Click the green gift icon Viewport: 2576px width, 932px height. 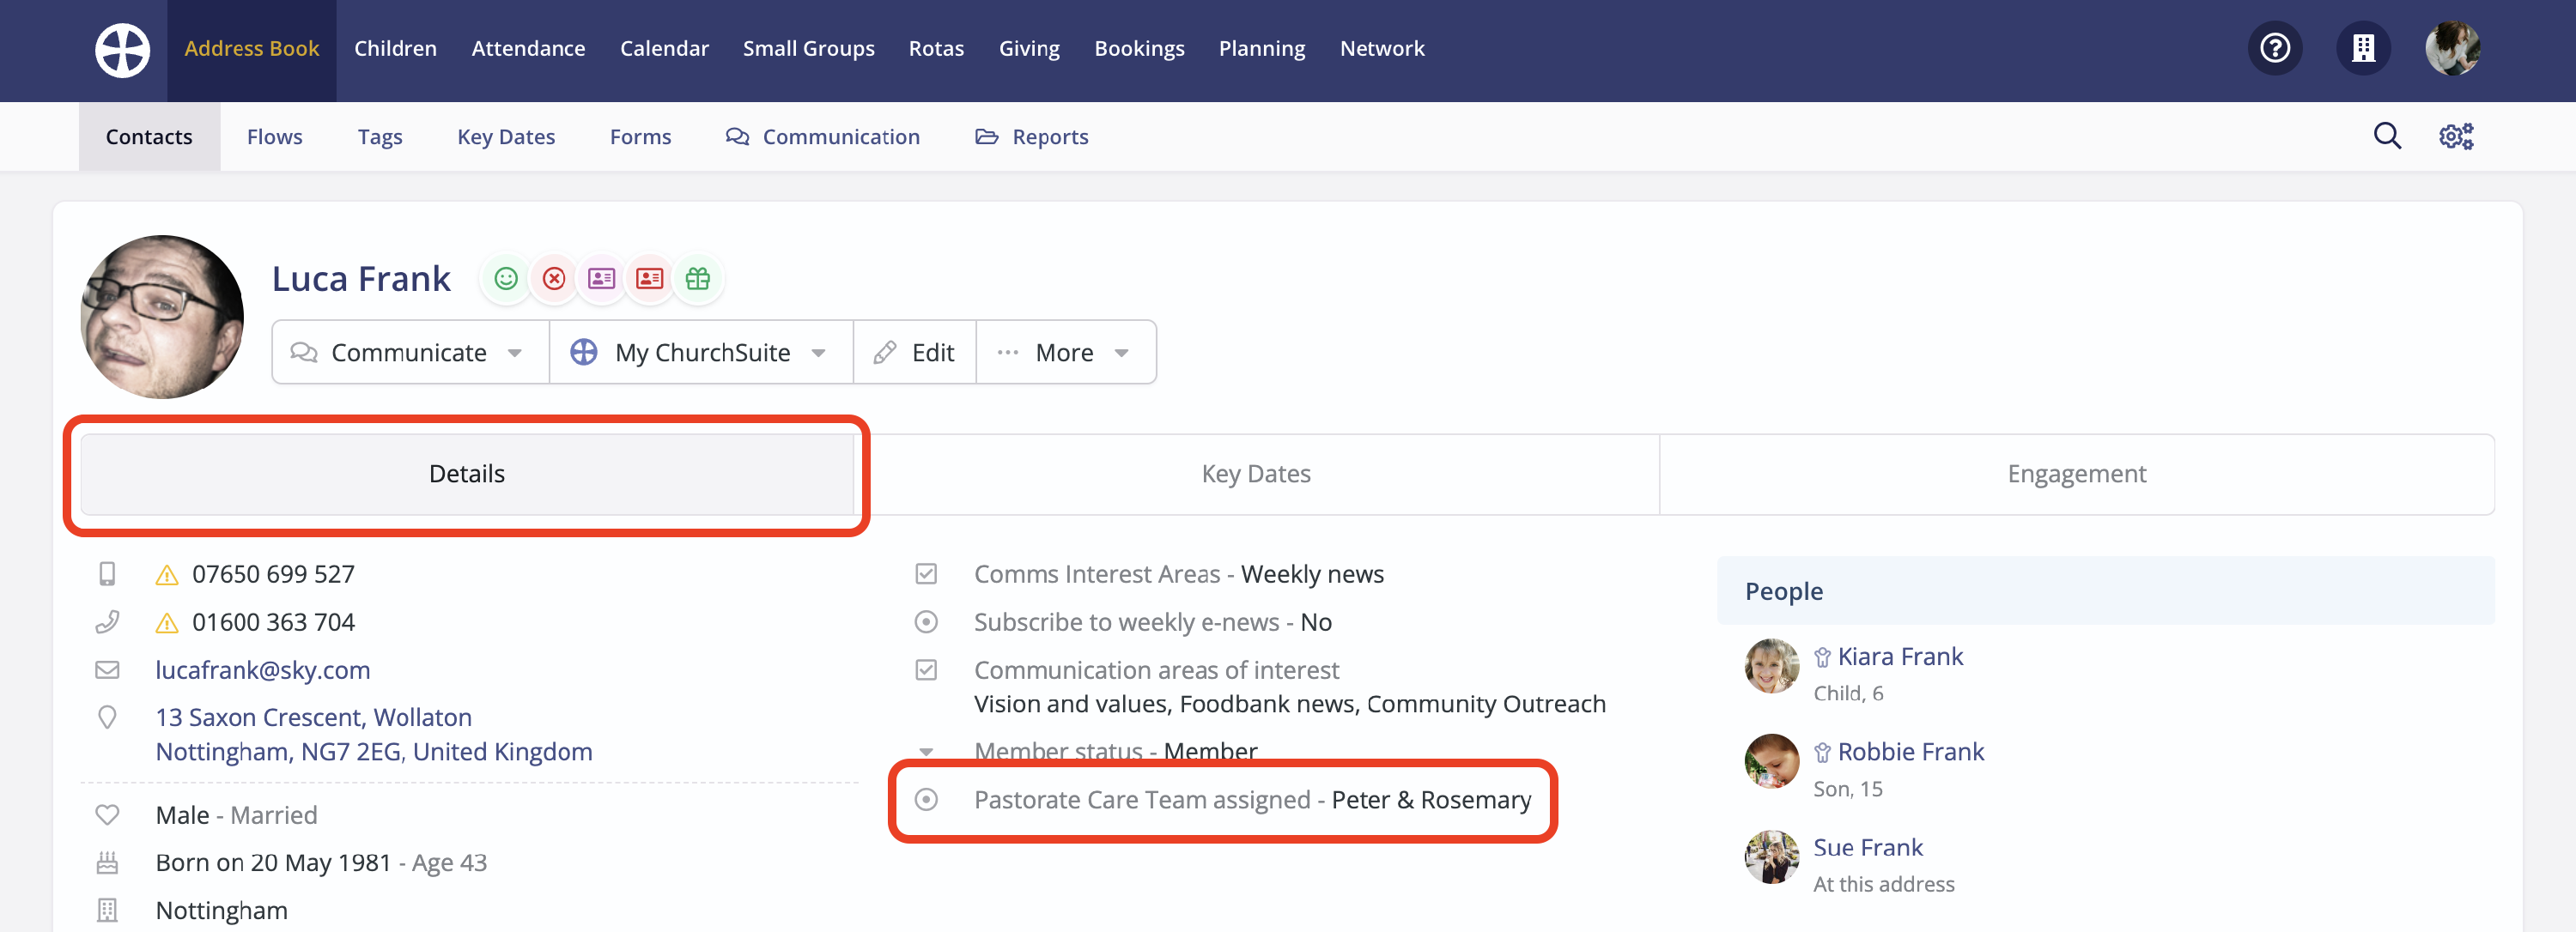(698, 279)
